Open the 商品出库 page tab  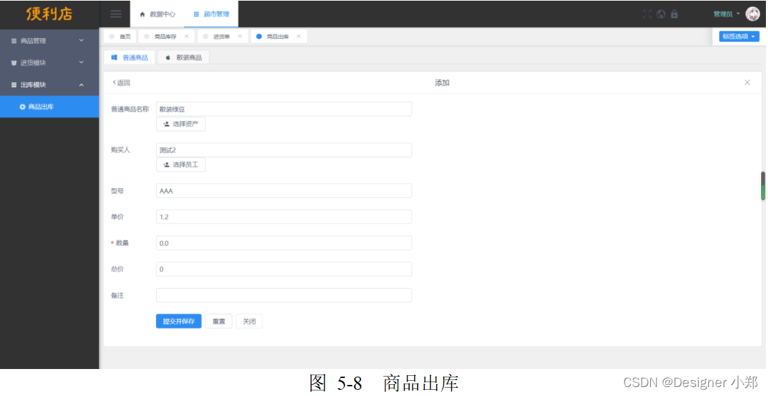pos(278,36)
